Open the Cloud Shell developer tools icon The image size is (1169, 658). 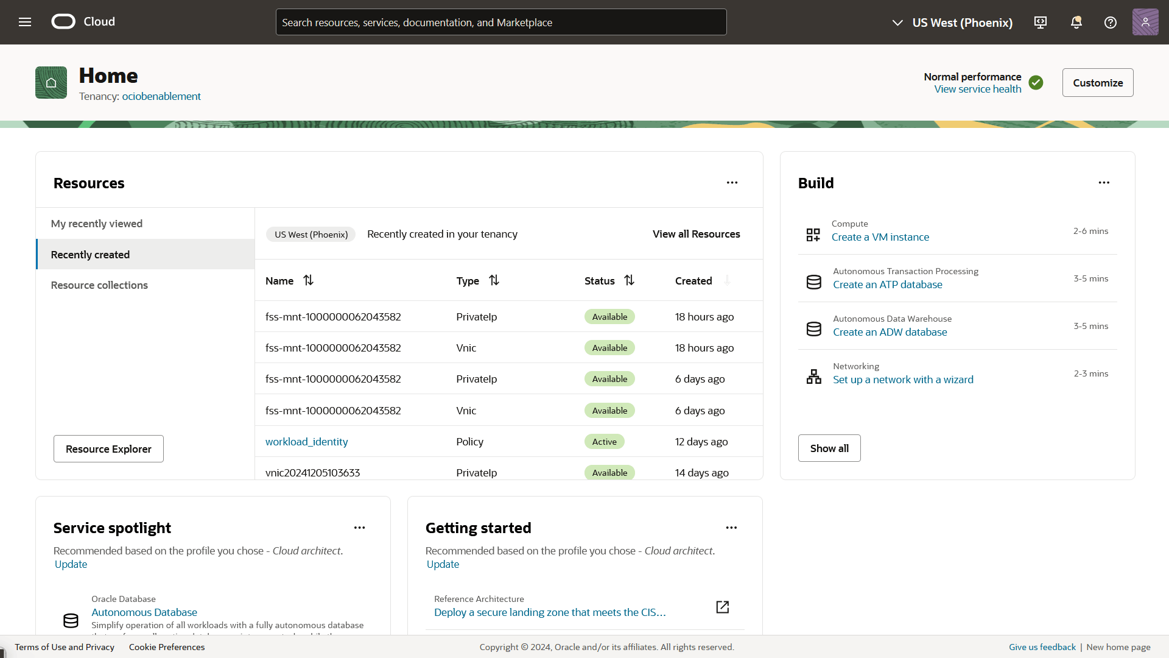point(1041,23)
